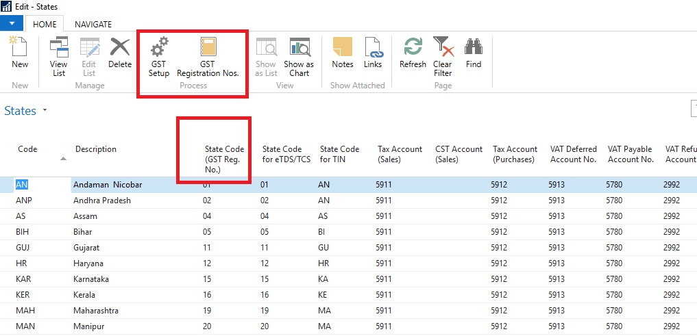The image size is (697, 336).
Task: Click GST state code 20 for Manipur
Action: tap(207, 326)
